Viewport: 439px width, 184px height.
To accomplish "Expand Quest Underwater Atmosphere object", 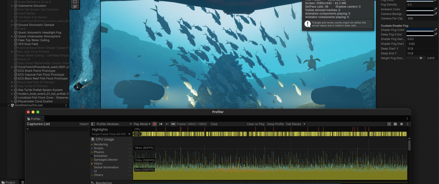I will 12,37.
